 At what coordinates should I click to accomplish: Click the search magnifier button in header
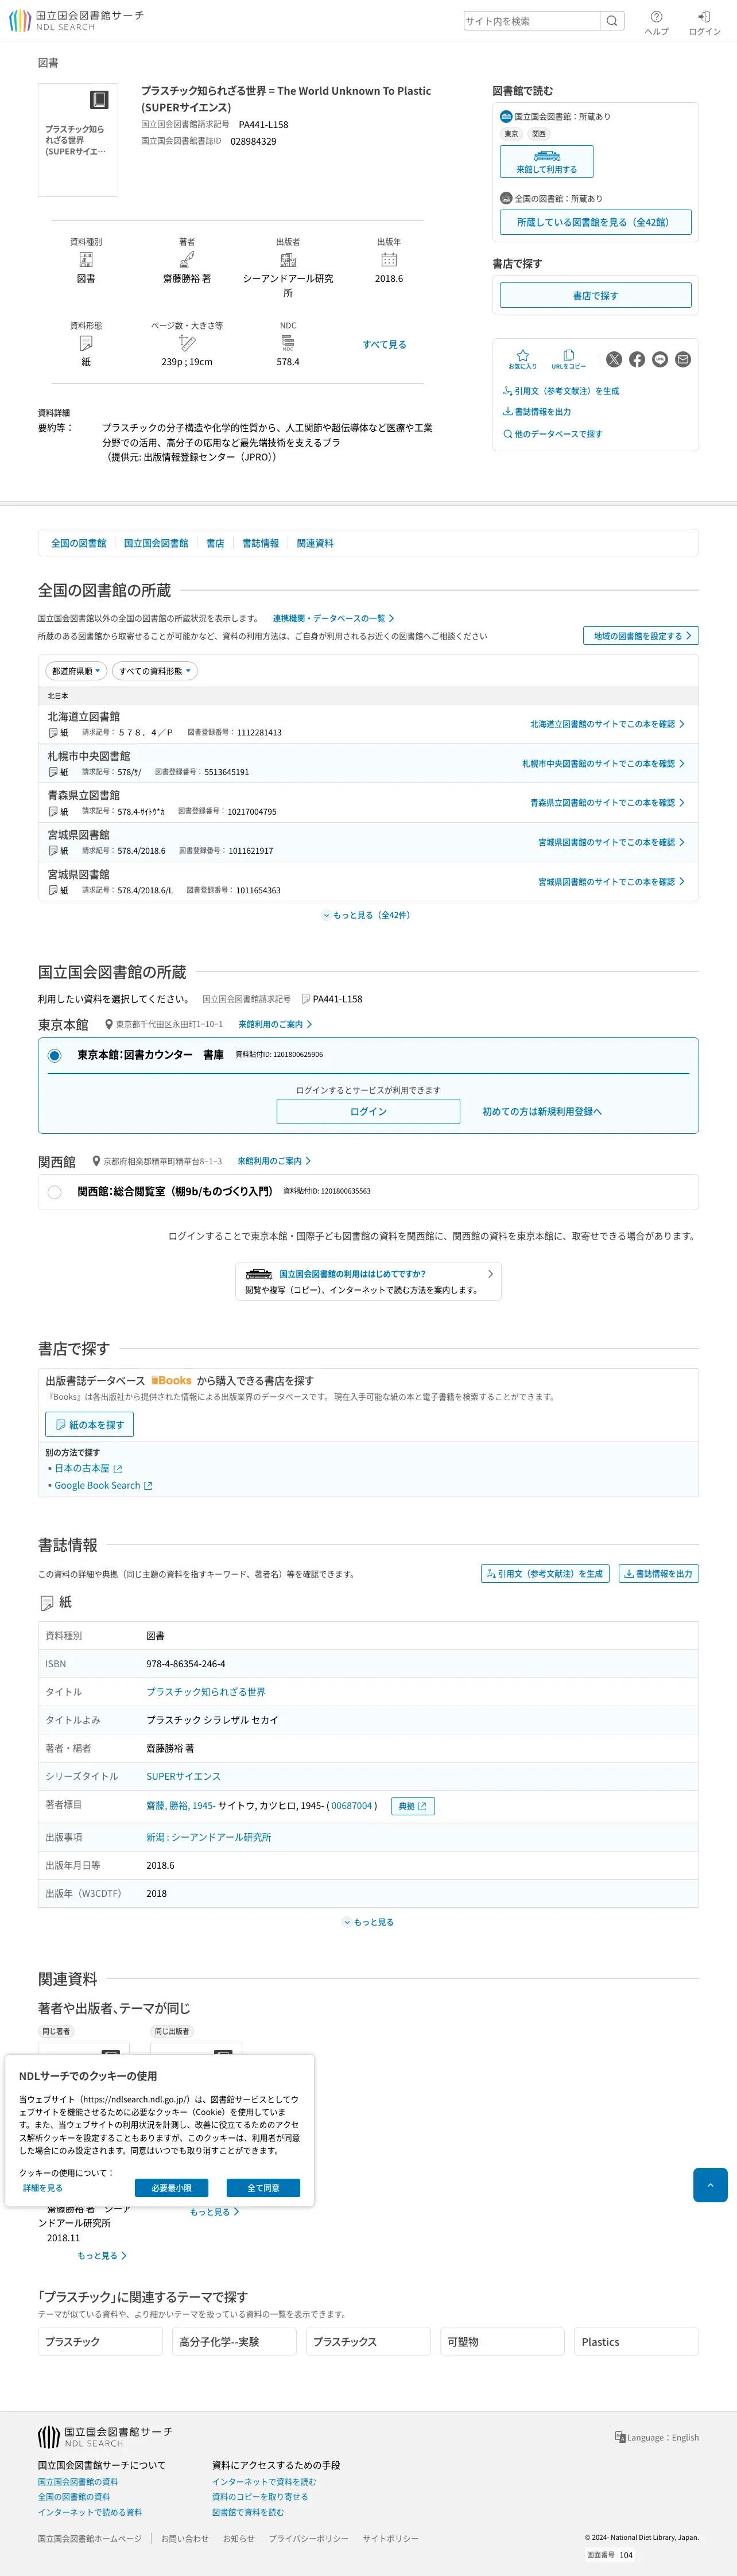pos(612,21)
